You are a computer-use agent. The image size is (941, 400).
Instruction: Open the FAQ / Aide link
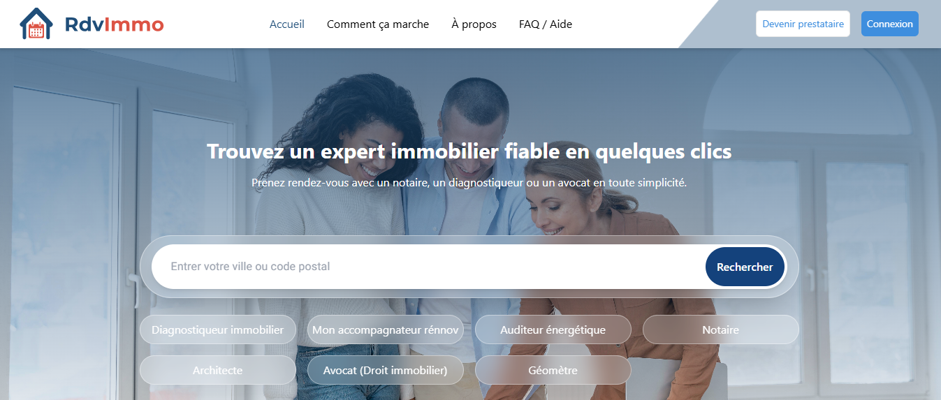(x=546, y=24)
